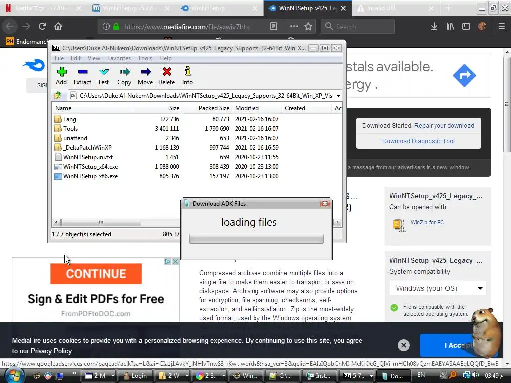The width and height of the screenshot is (511, 383).
Task: Open Firefox reader view icon
Action: [x=274, y=27]
